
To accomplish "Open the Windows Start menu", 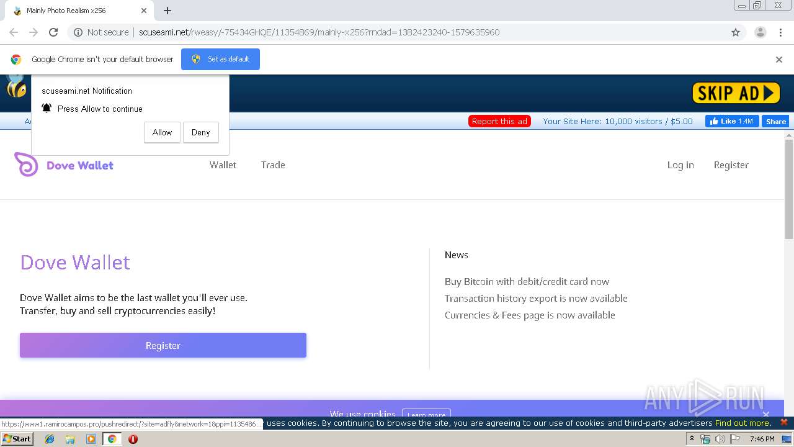I will tap(17, 439).
